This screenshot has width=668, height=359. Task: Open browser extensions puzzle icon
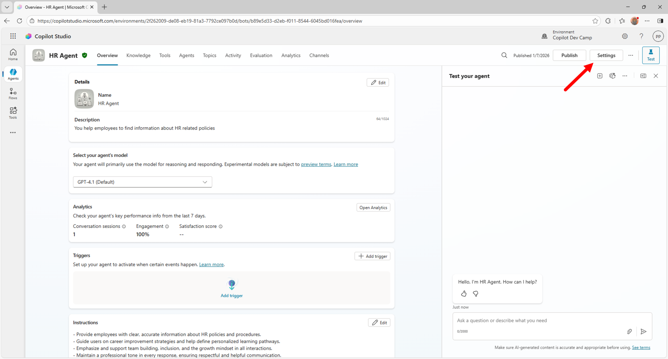click(x=608, y=21)
